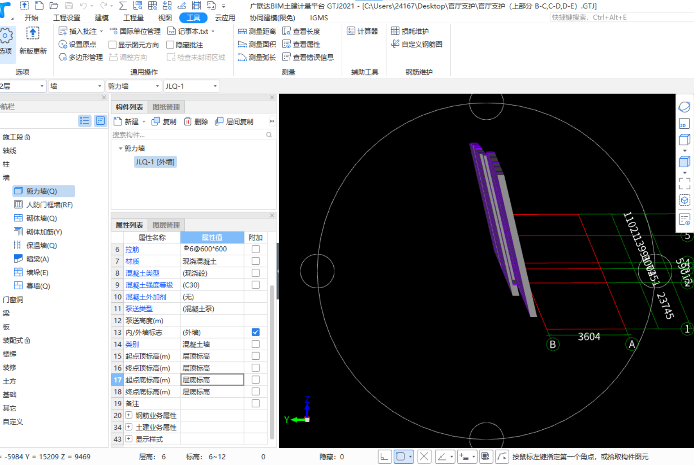Click 查看属性 view properties tool

302,44
